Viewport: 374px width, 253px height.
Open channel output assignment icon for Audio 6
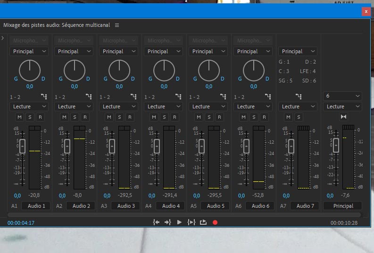pyautogui.click(x=268, y=97)
